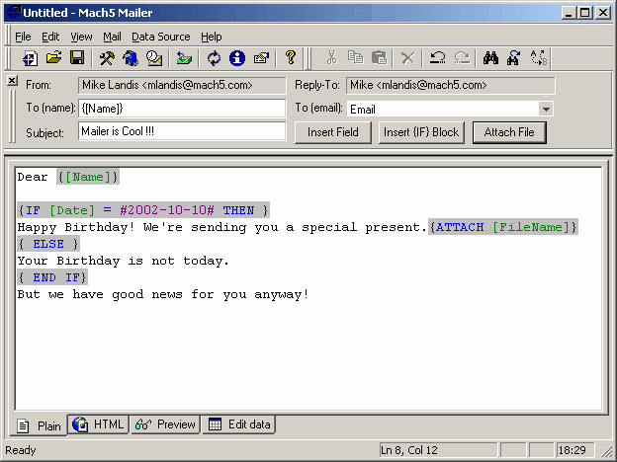Click into the Subject text field
Screen dimensions: 617x462
point(181,132)
